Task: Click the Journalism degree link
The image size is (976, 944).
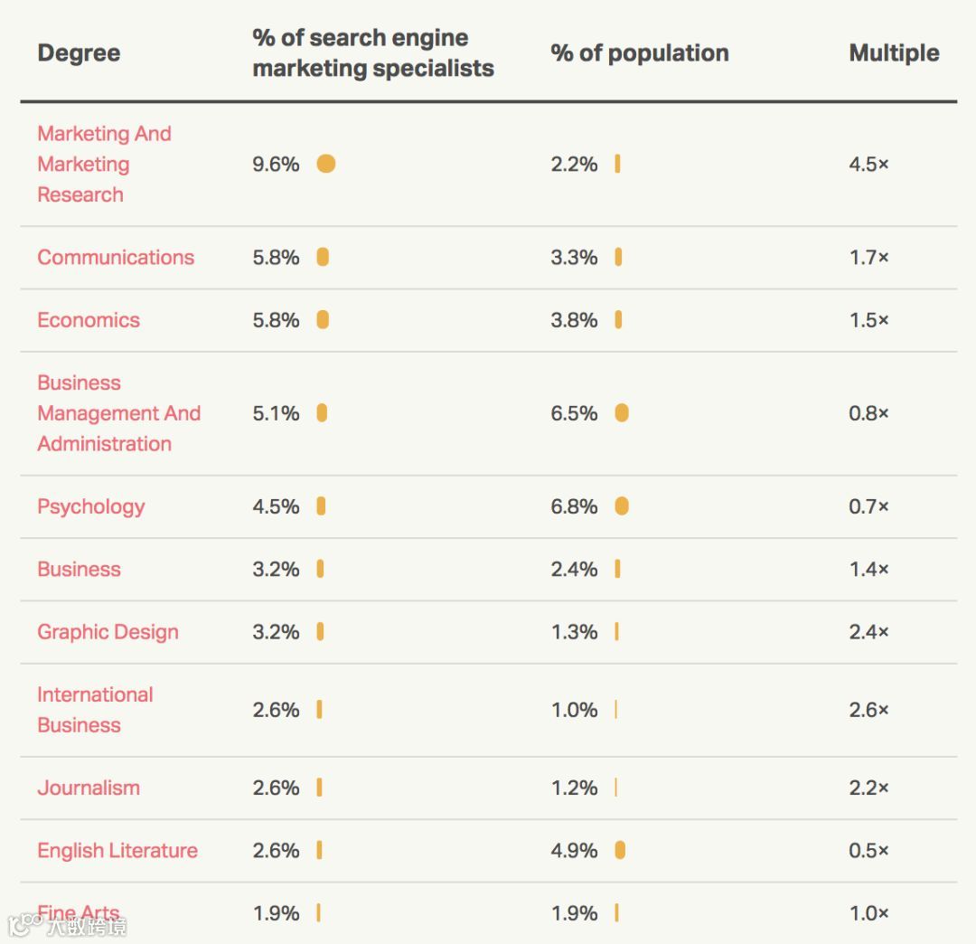Action: tap(89, 788)
